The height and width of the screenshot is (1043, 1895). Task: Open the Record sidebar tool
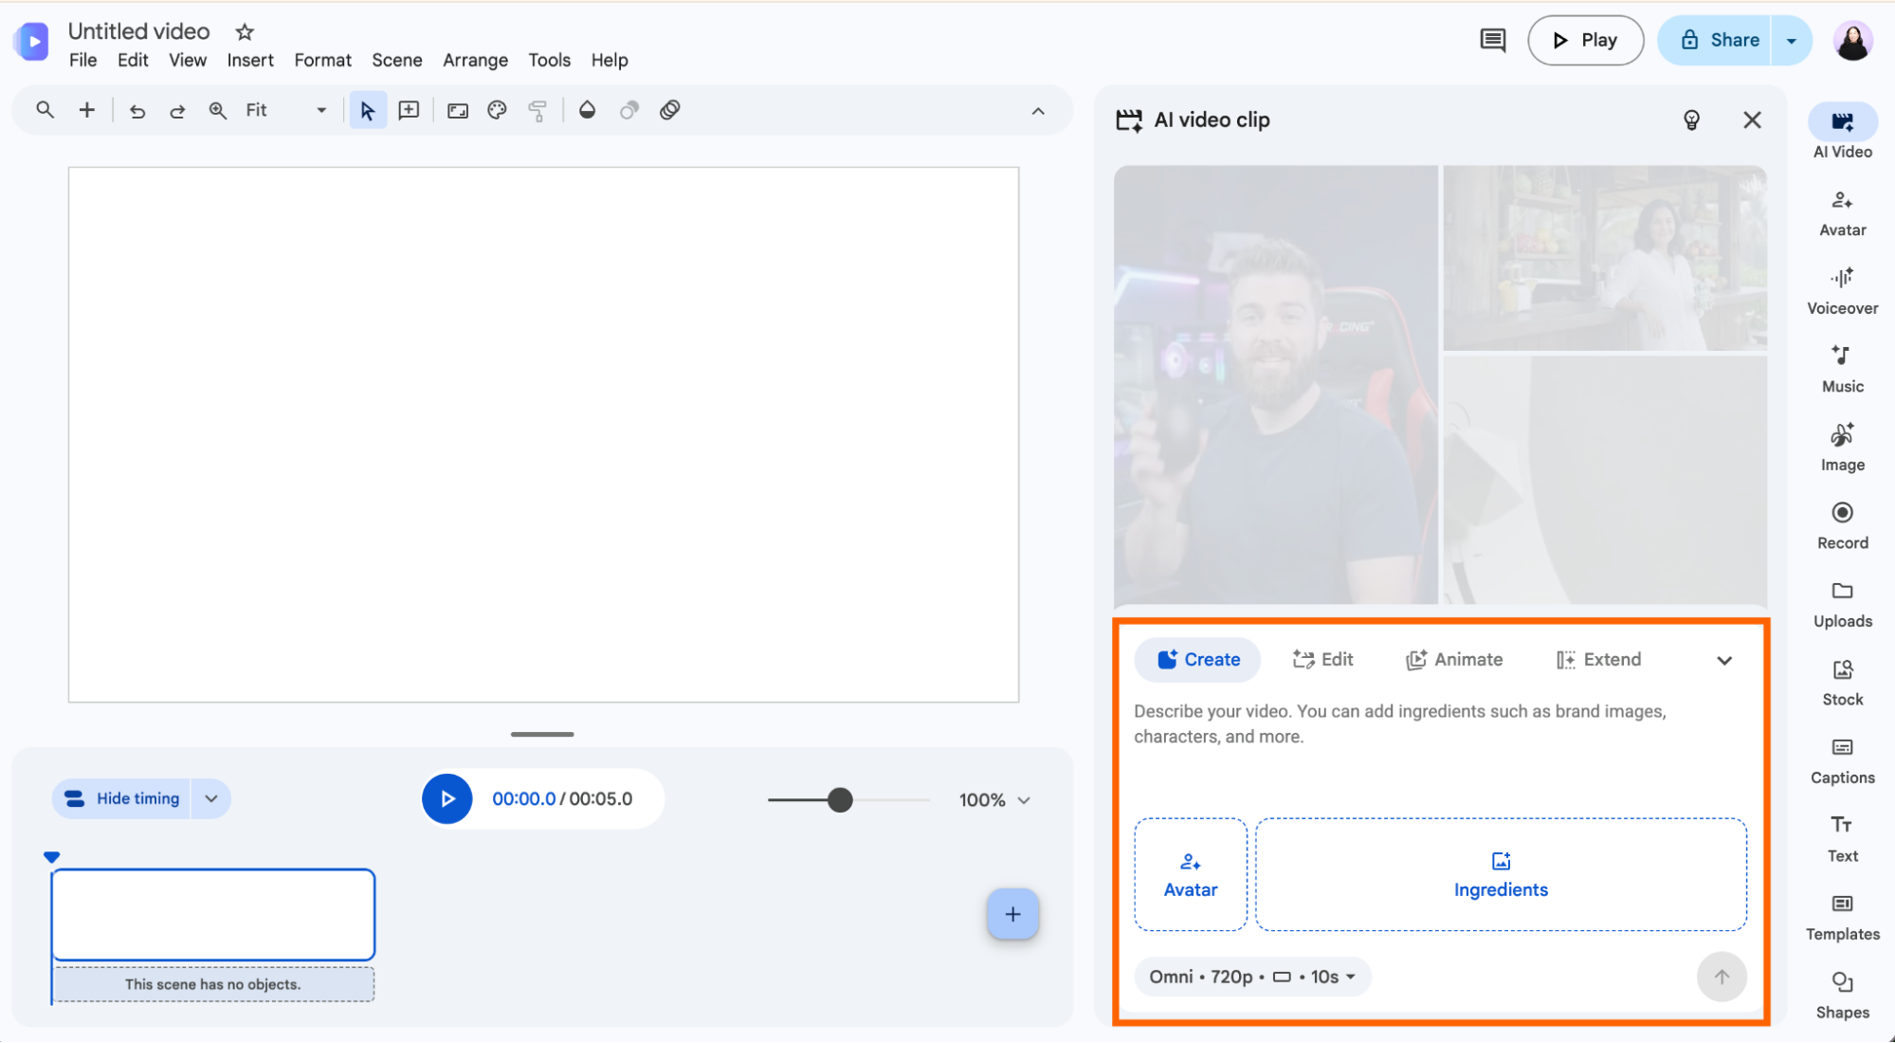tap(1842, 526)
